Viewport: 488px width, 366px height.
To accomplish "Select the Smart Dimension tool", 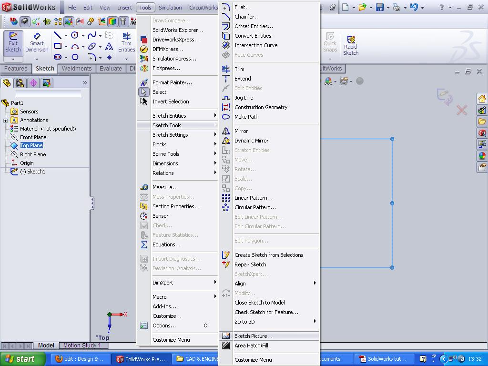I will (37, 42).
